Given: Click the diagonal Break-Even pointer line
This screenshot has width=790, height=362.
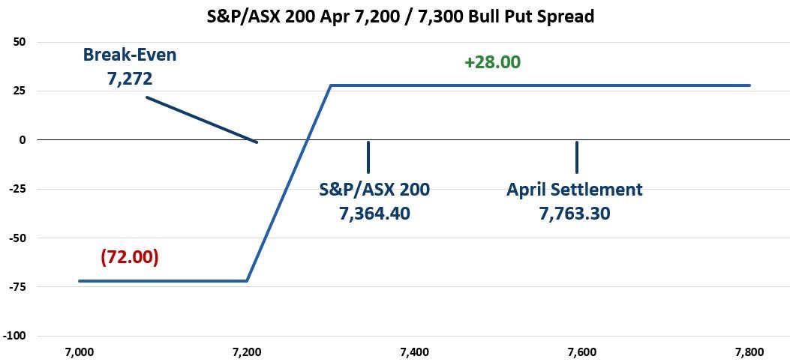Looking at the screenshot, I should [201, 119].
